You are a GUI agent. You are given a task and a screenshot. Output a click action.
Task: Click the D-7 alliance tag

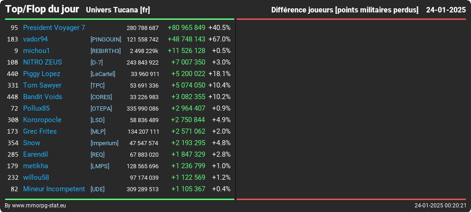(x=97, y=63)
